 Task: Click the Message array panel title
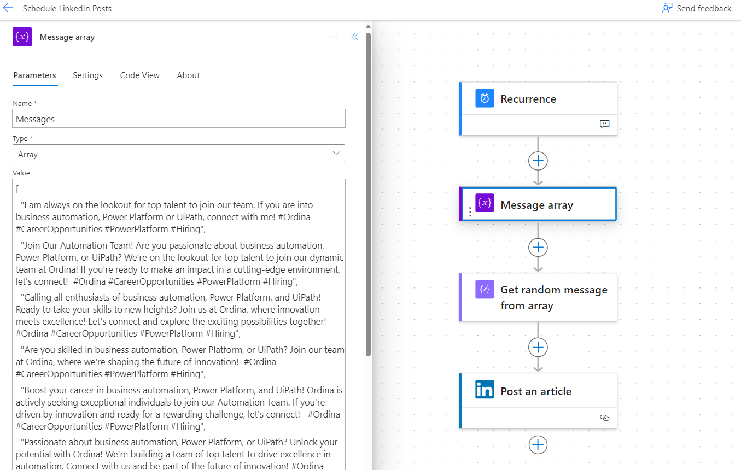point(67,37)
